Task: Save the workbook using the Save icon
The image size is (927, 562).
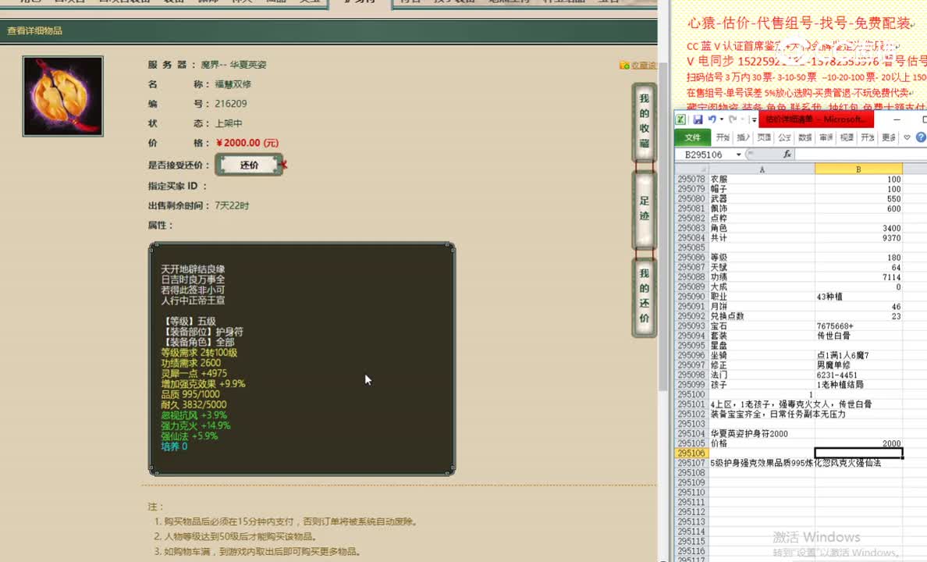Action: [x=698, y=119]
